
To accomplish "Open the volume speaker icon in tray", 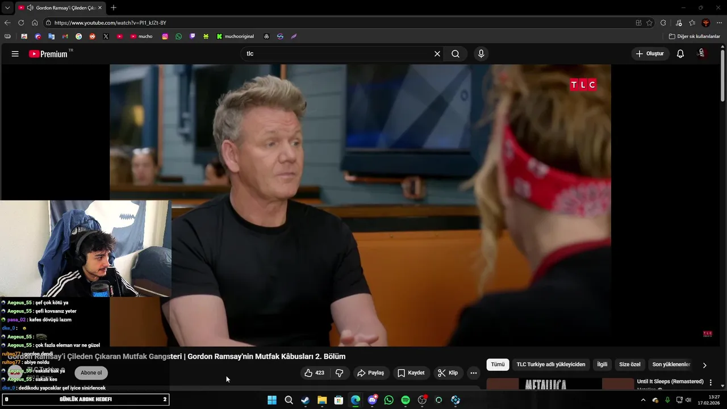I will [688, 400].
